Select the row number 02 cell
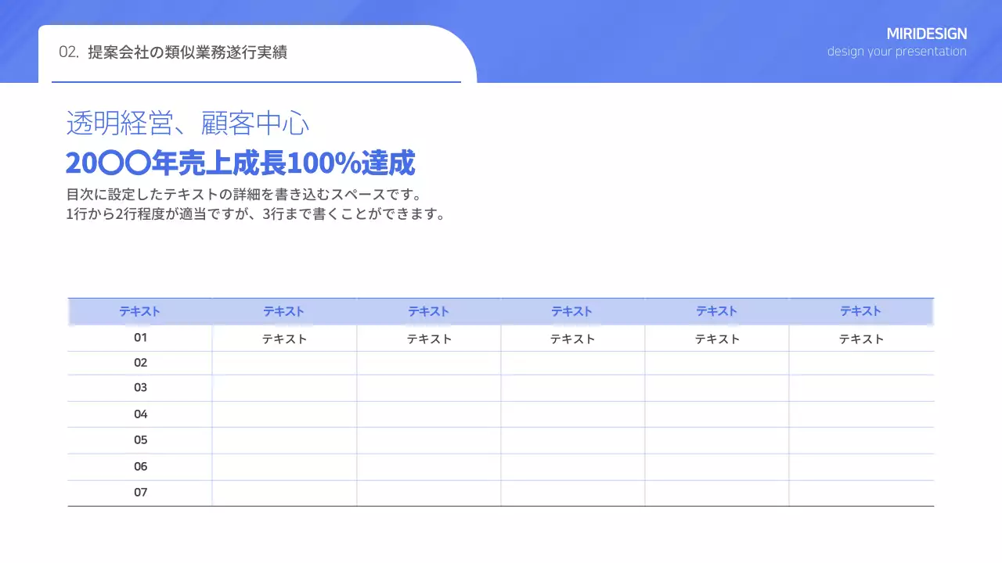The image size is (1002, 563). coord(140,362)
